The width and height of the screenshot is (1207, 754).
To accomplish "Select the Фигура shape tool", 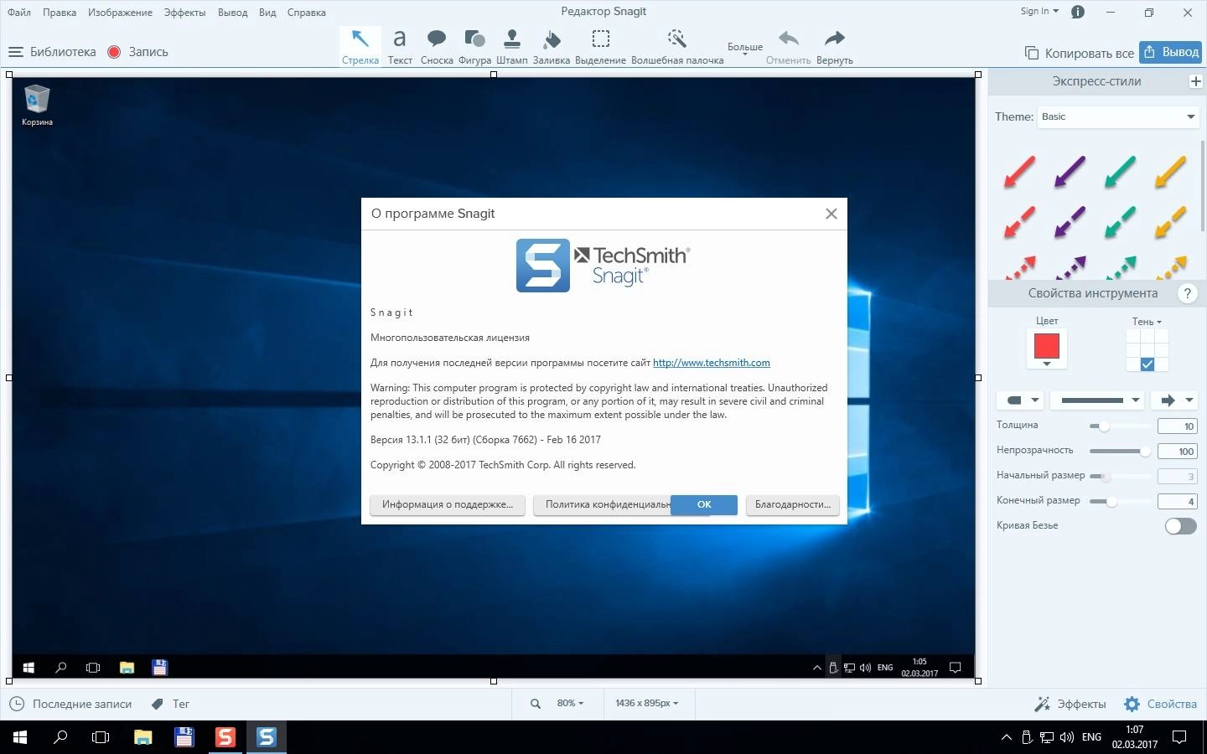I will (474, 46).
